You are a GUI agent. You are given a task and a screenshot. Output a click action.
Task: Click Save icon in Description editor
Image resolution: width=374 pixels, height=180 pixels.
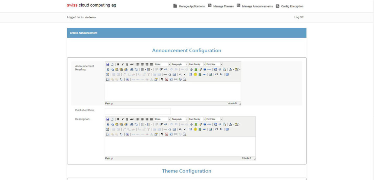[108, 119]
